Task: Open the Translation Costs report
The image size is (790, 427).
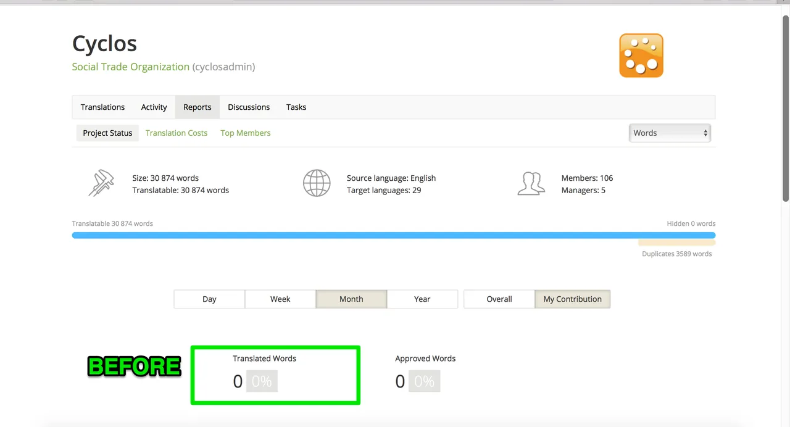Action: click(177, 133)
